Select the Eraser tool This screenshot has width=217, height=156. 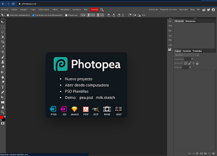coord(3,67)
